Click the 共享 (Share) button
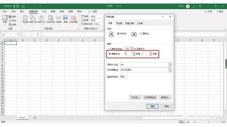Image resolution: width=227 pixels, height=127 pixels. (208, 12)
